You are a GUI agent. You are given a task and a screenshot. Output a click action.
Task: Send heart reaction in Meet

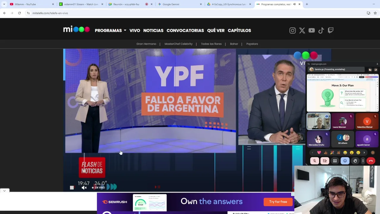point(319,153)
